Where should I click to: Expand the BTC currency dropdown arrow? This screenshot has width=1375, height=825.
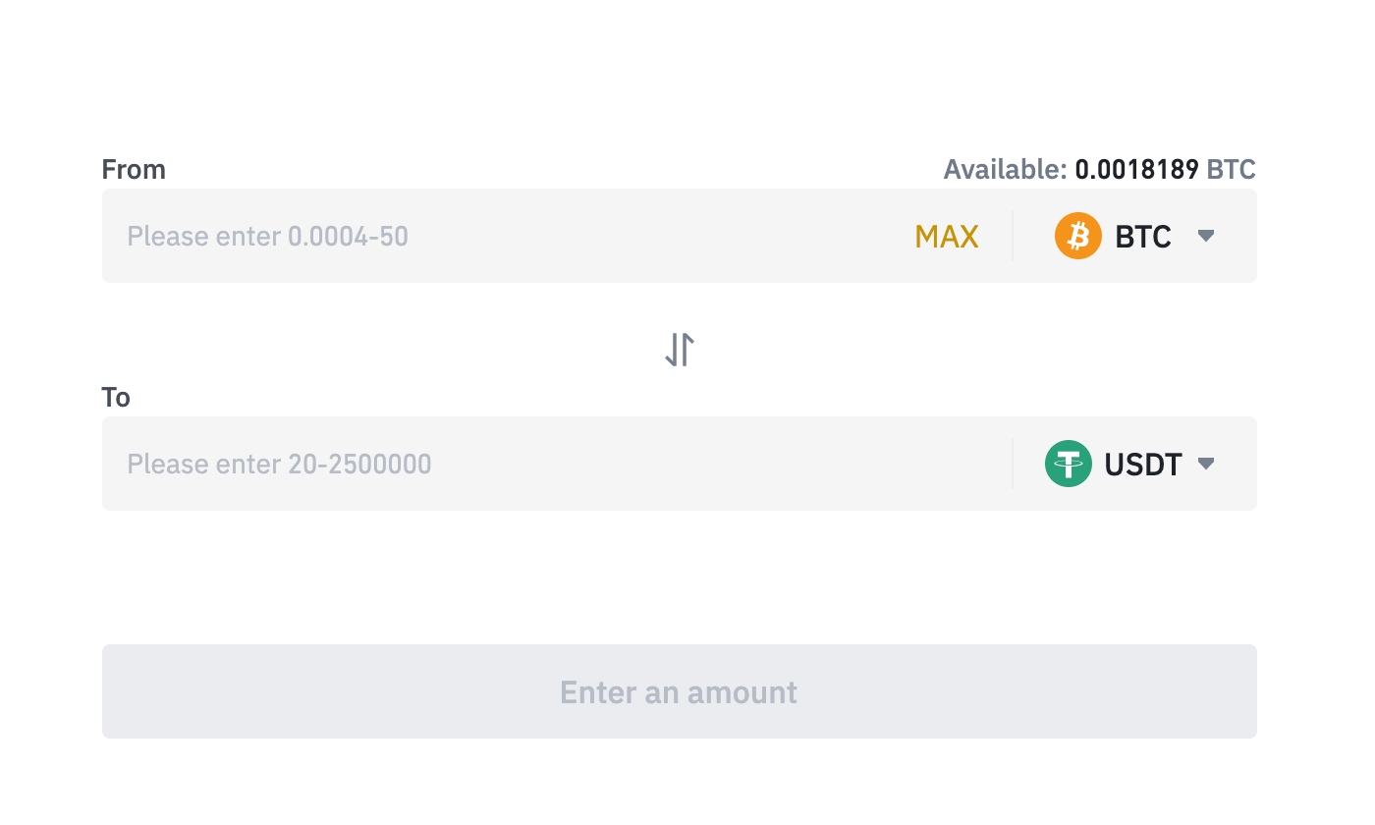[x=1207, y=236]
